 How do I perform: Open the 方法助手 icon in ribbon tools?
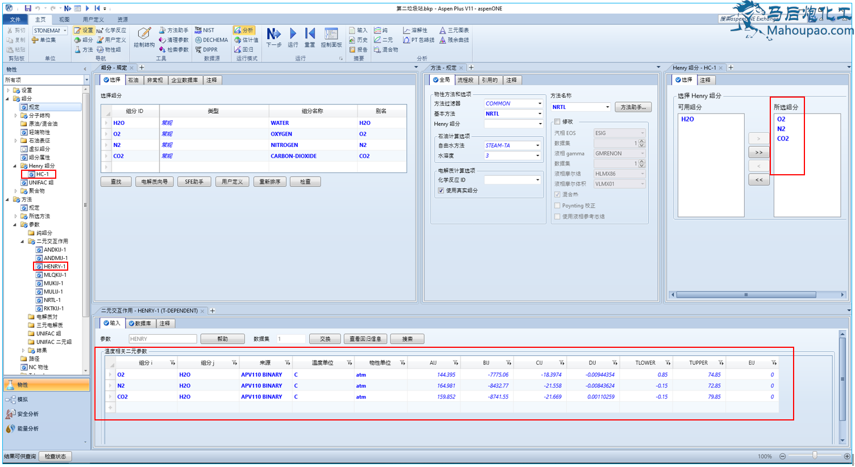coord(174,30)
